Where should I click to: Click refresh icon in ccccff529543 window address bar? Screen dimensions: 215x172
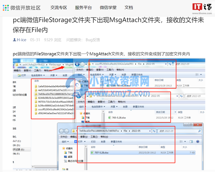click(170, 64)
